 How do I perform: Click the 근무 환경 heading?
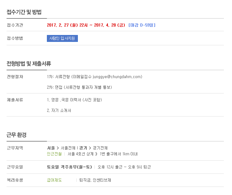[x=17, y=135]
